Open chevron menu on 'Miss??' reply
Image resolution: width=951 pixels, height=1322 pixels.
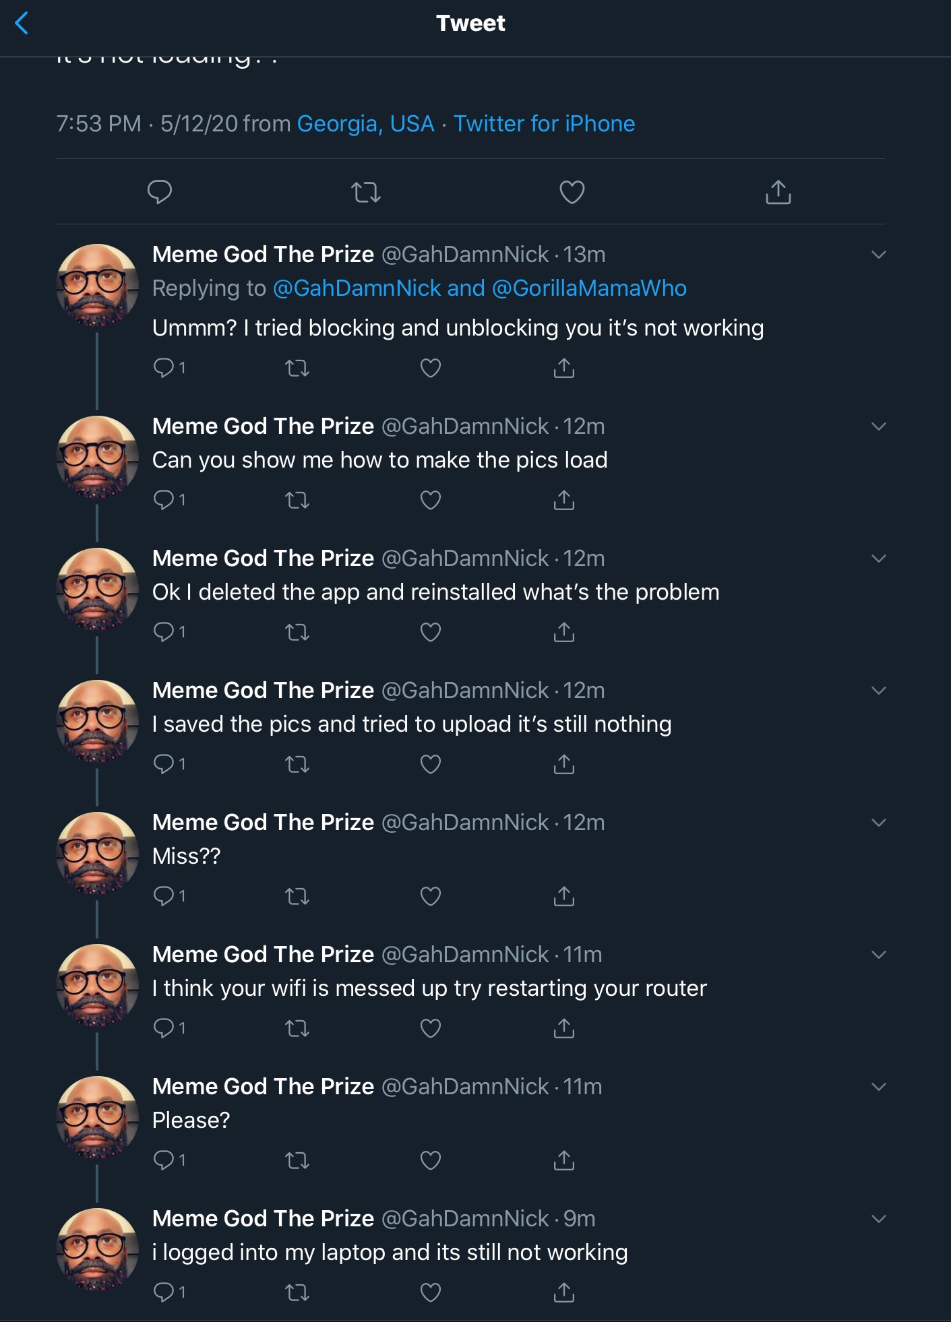[x=878, y=823]
